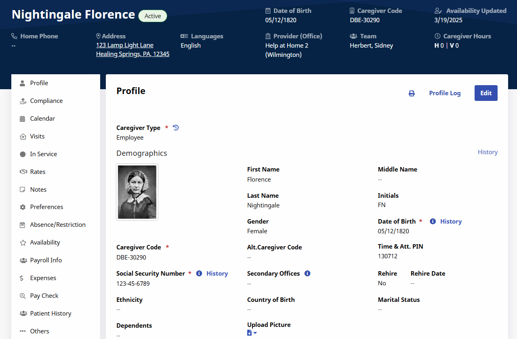This screenshot has height=339, width=517.
Task: Click the Secondary Offices info icon
Action: point(307,273)
